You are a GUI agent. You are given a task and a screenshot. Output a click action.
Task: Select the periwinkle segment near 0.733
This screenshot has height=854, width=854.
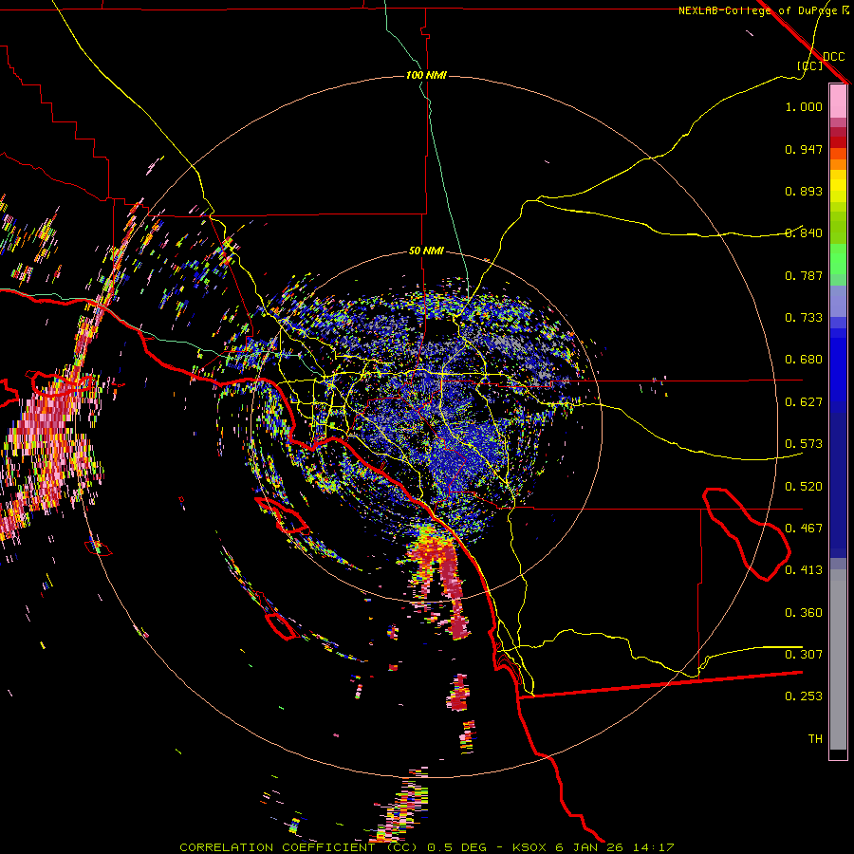pos(838,301)
